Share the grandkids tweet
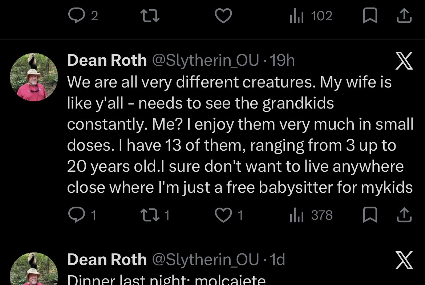Screen dimensions: 425x285 pyautogui.click(x=404, y=215)
